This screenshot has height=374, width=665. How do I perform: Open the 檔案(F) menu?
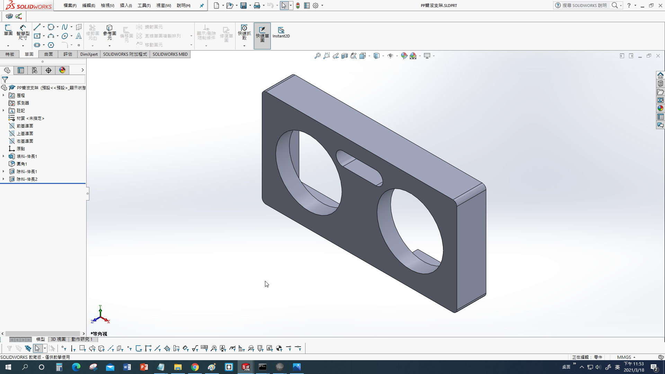[70, 6]
